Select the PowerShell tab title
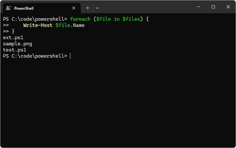The width and height of the screenshot is (236, 148). (x=24, y=8)
